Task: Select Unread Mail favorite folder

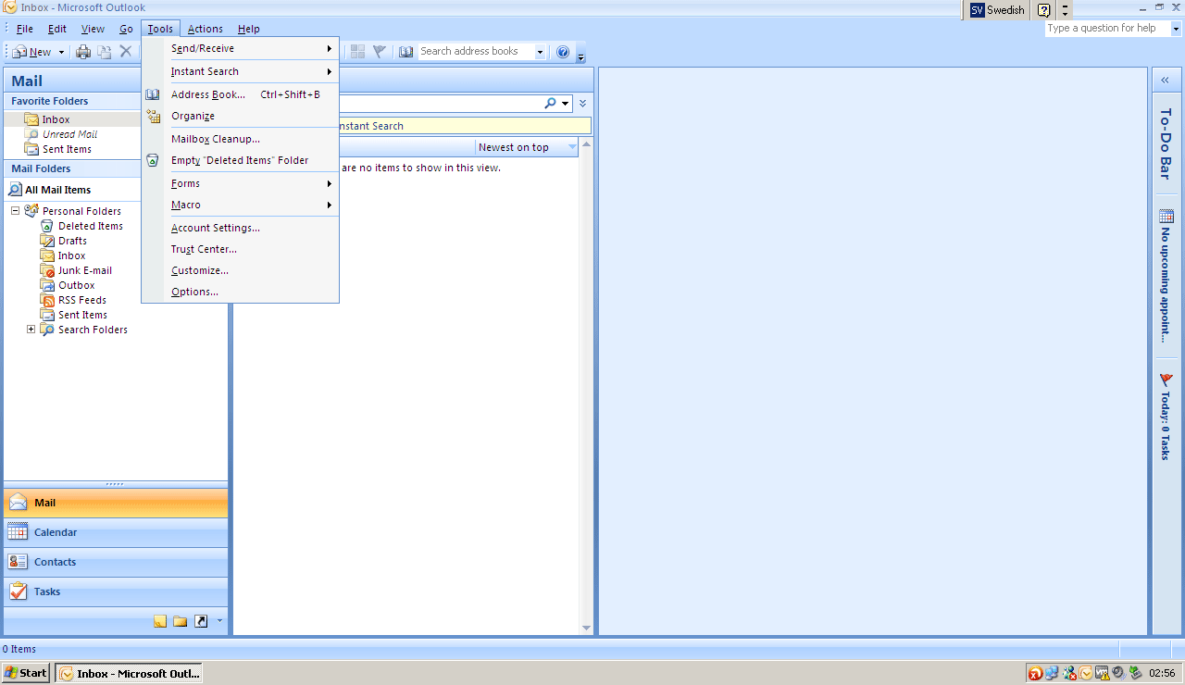Action: (x=69, y=134)
